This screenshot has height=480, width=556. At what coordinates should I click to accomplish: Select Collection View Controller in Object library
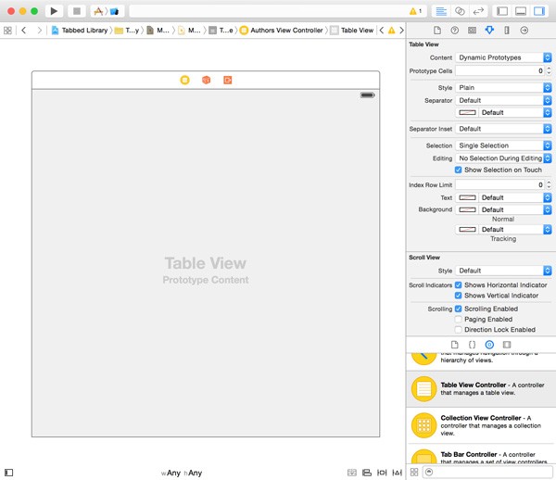481,425
